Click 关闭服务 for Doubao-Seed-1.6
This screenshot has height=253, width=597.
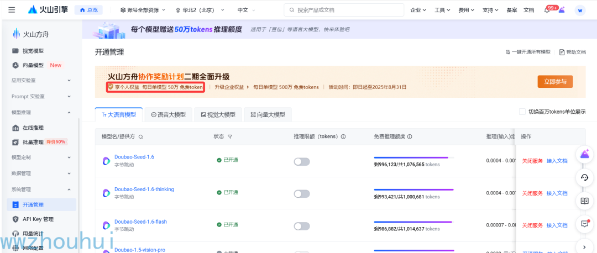click(x=532, y=161)
